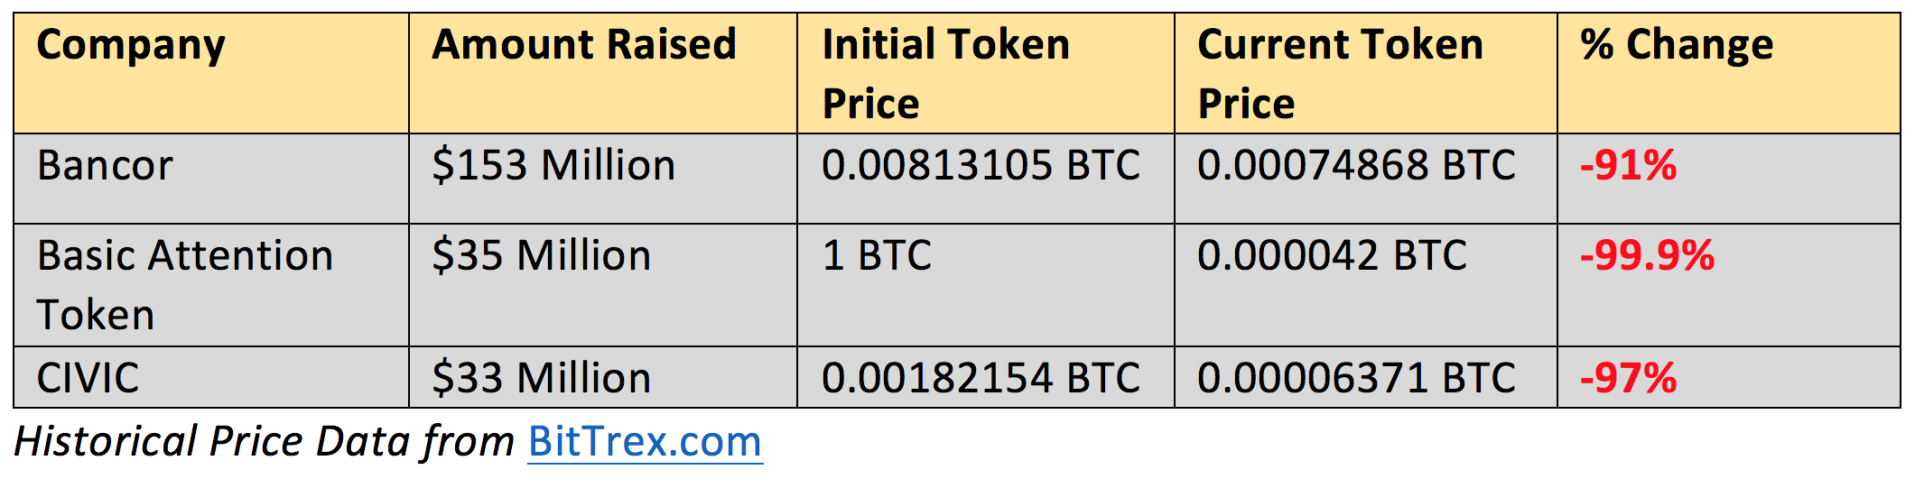Select the Current Token Price header

1366,74
